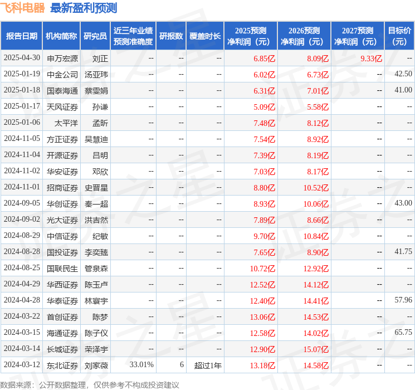Select the 报告日期 column header

pyautogui.click(x=21, y=36)
